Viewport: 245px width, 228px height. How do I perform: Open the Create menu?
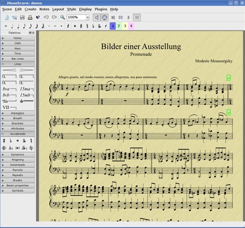tap(31, 9)
